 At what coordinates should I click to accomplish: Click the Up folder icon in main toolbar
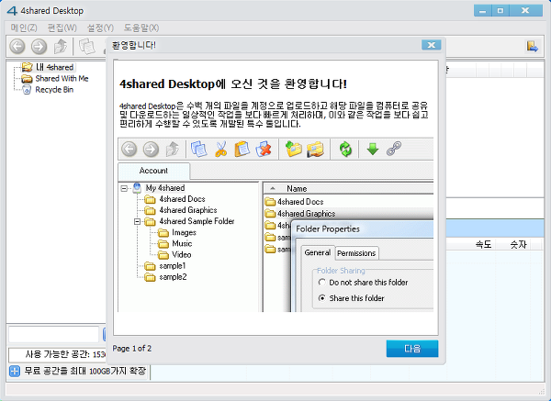[61, 46]
